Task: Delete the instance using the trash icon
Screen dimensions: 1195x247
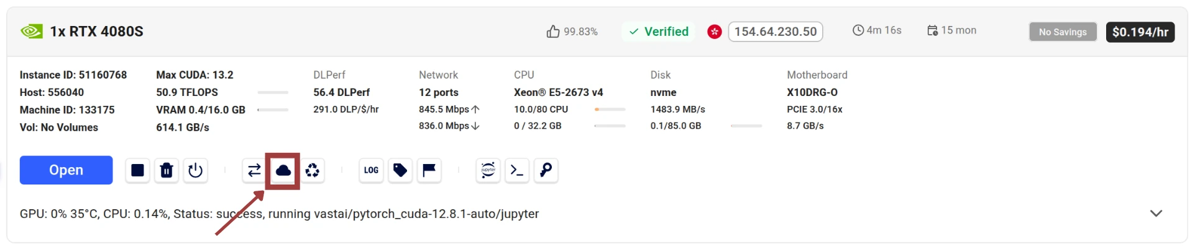Action: (167, 170)
